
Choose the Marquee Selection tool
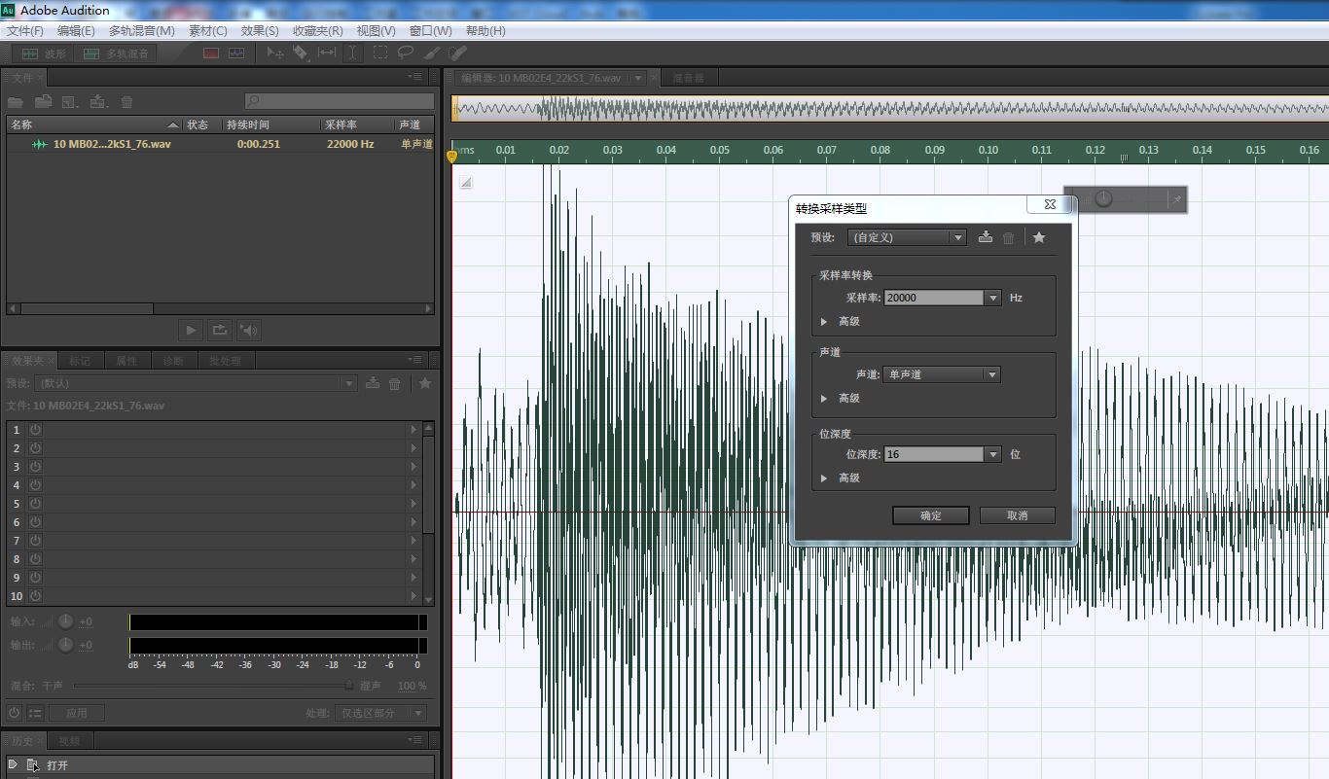[x=379, y=53]
